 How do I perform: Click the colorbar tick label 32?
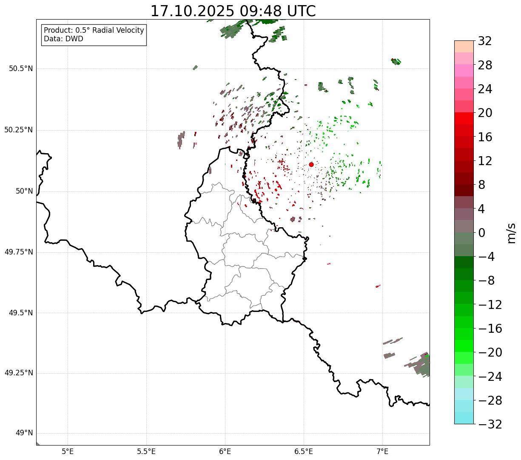485,41
